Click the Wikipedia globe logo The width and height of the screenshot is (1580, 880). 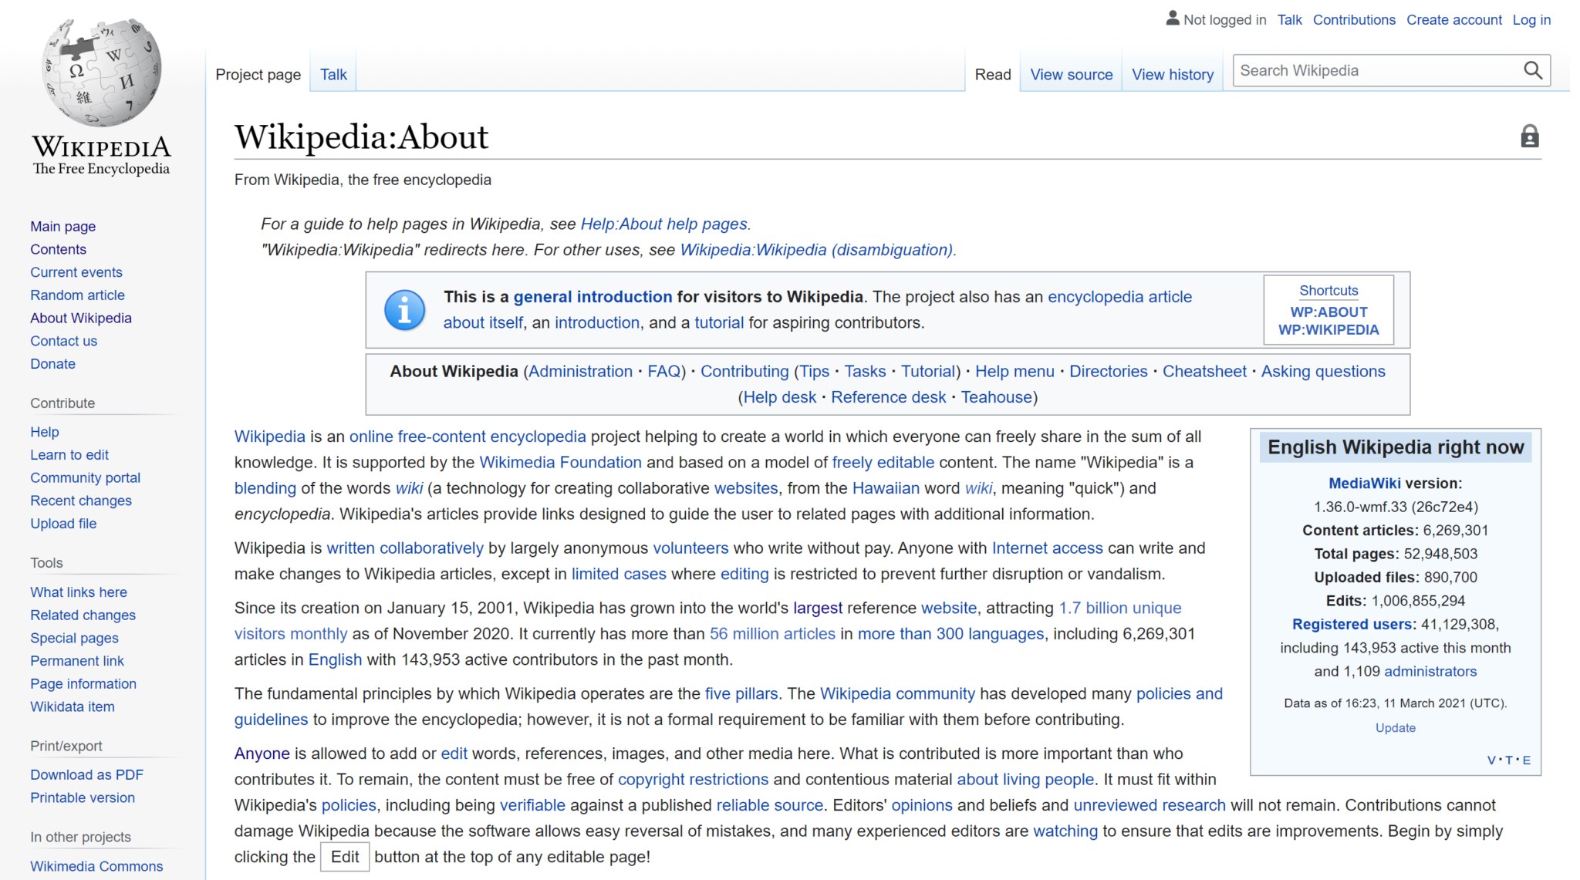pos(100,73)
